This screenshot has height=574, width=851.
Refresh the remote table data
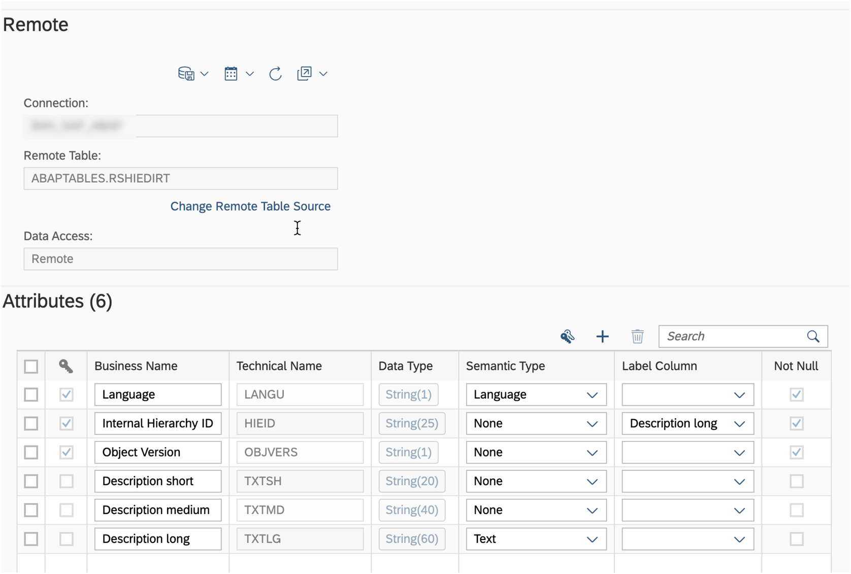(x=275, y=73)
